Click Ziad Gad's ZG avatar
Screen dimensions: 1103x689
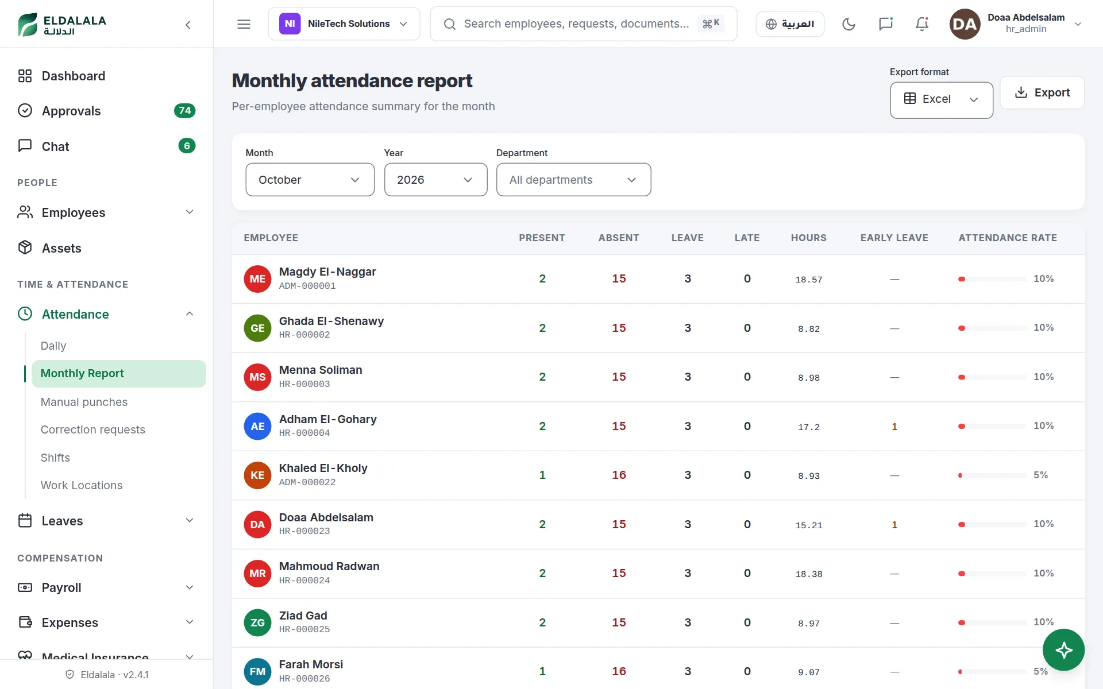[257, 623]
